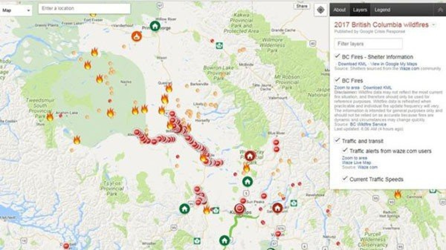Click the fire icon next to Anahim Lake
The image size is (446, 250).
[50, 117]
